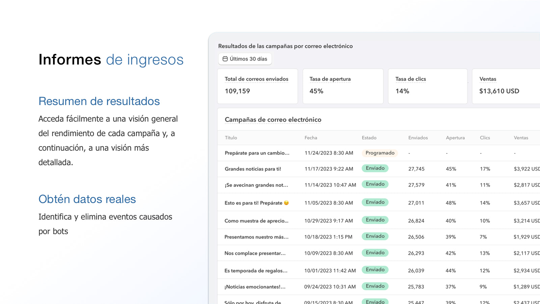Click Enviado badge for 09/24/2023 campaign
540x304 pixels.
pyautogui.click(x=375, y=286)
